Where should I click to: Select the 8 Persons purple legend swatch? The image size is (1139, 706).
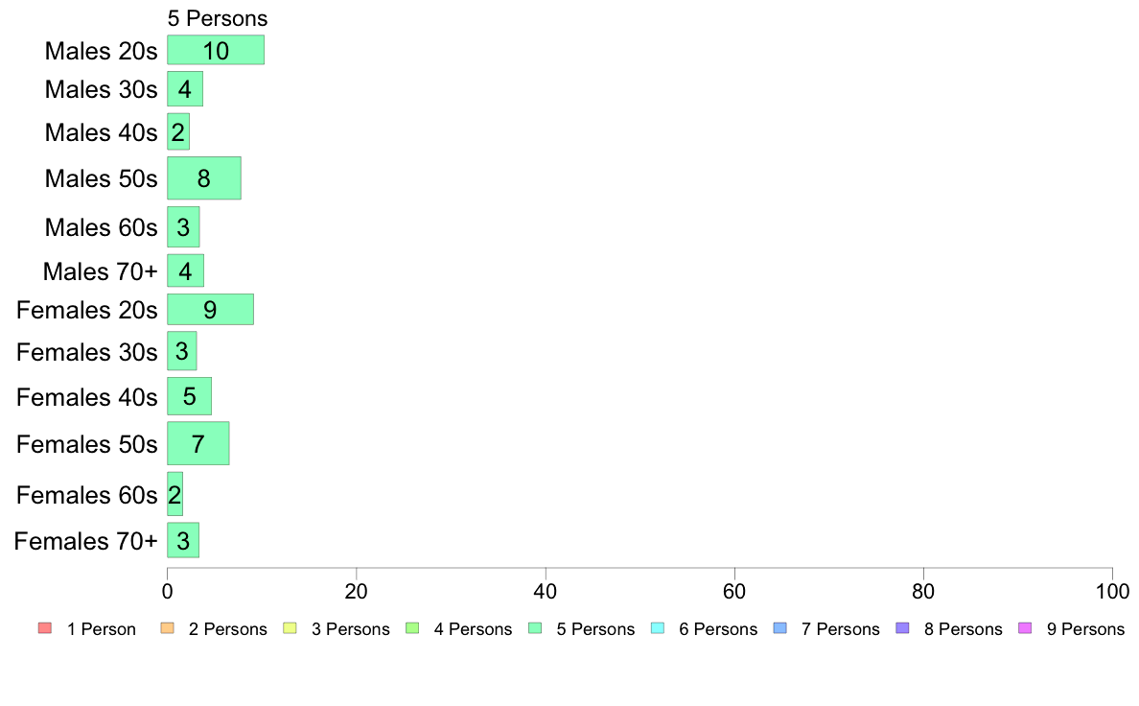(x=903, y=628)
